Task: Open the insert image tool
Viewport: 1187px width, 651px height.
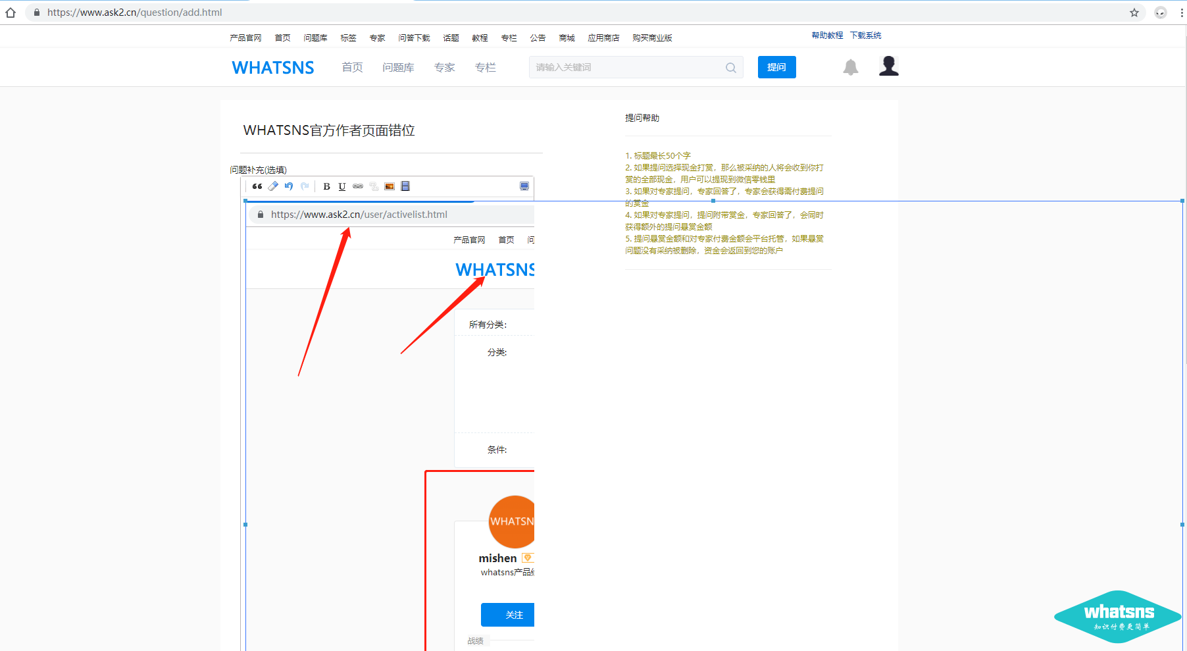Action: click(x=390, y=186)
